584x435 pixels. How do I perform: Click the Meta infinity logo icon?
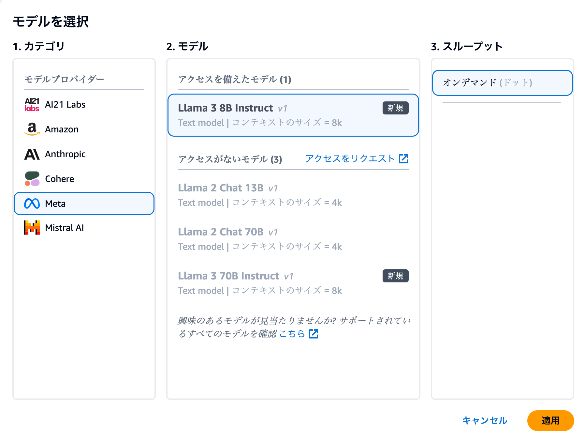pyautogui.click(x=32, y=203)
